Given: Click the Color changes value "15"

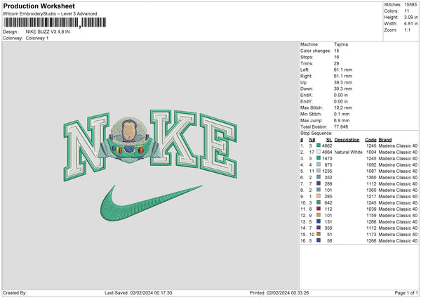Looking at the screenshot, I should point(336,51).
